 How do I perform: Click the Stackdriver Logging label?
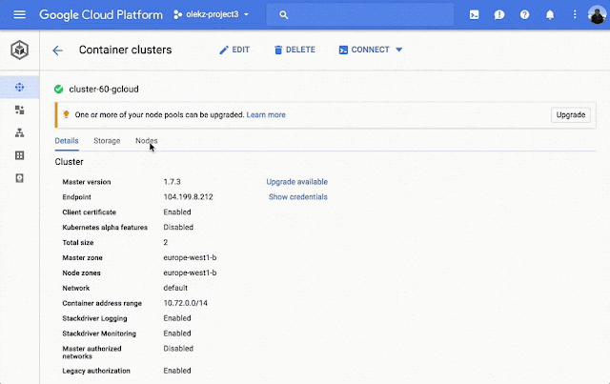coord(95,318)
